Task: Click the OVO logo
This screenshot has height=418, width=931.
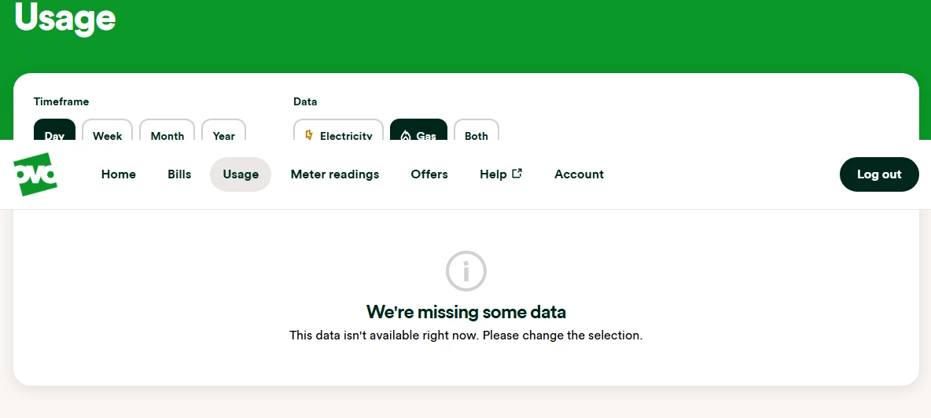Action: pos(35,174)
